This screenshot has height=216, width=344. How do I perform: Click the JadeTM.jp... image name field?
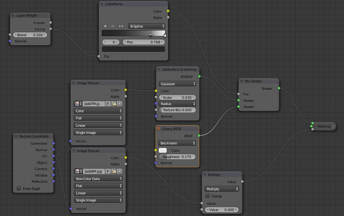click(x=94, y=104)
